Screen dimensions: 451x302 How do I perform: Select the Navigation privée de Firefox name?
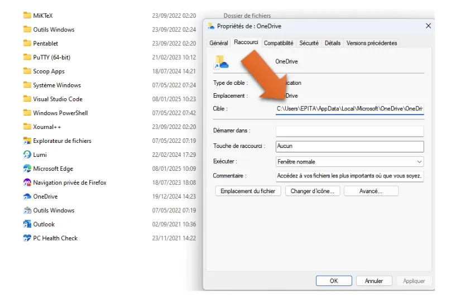pyautogui.click(x=70, y=183)
